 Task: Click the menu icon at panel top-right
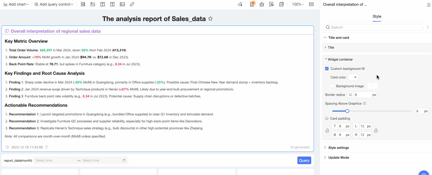pos(429,5)
